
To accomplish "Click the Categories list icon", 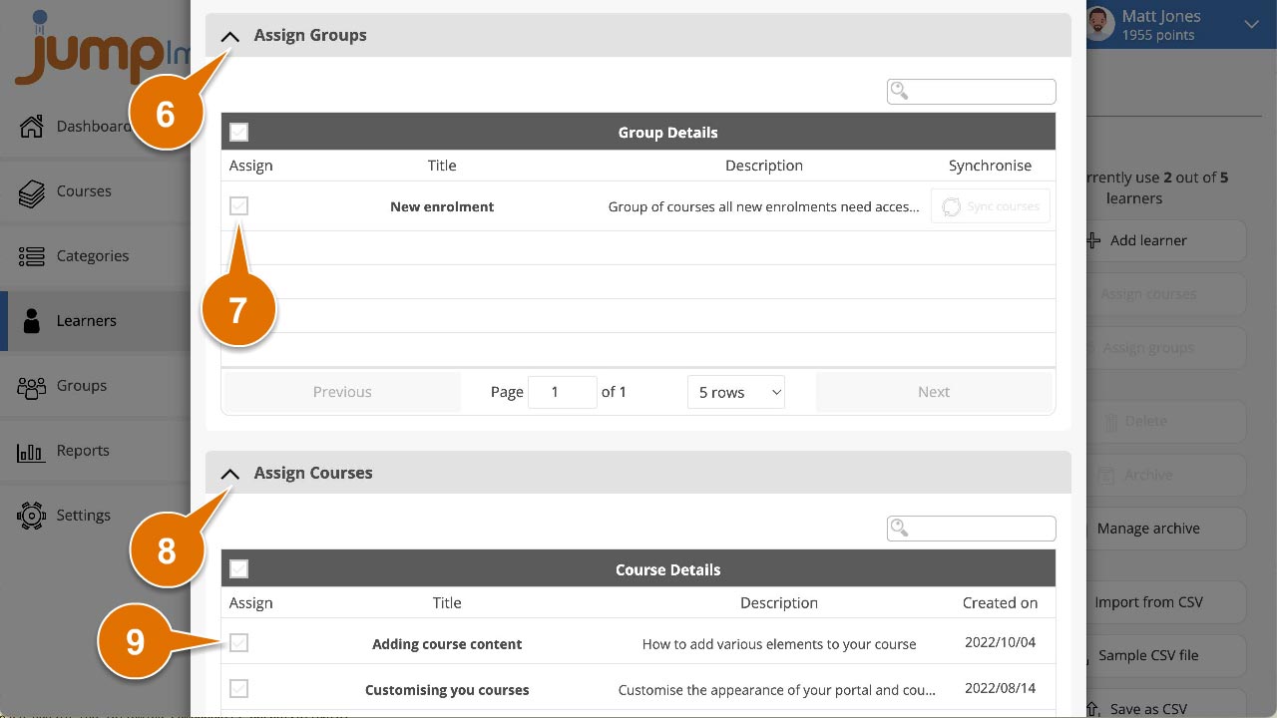I will point(32,256).
